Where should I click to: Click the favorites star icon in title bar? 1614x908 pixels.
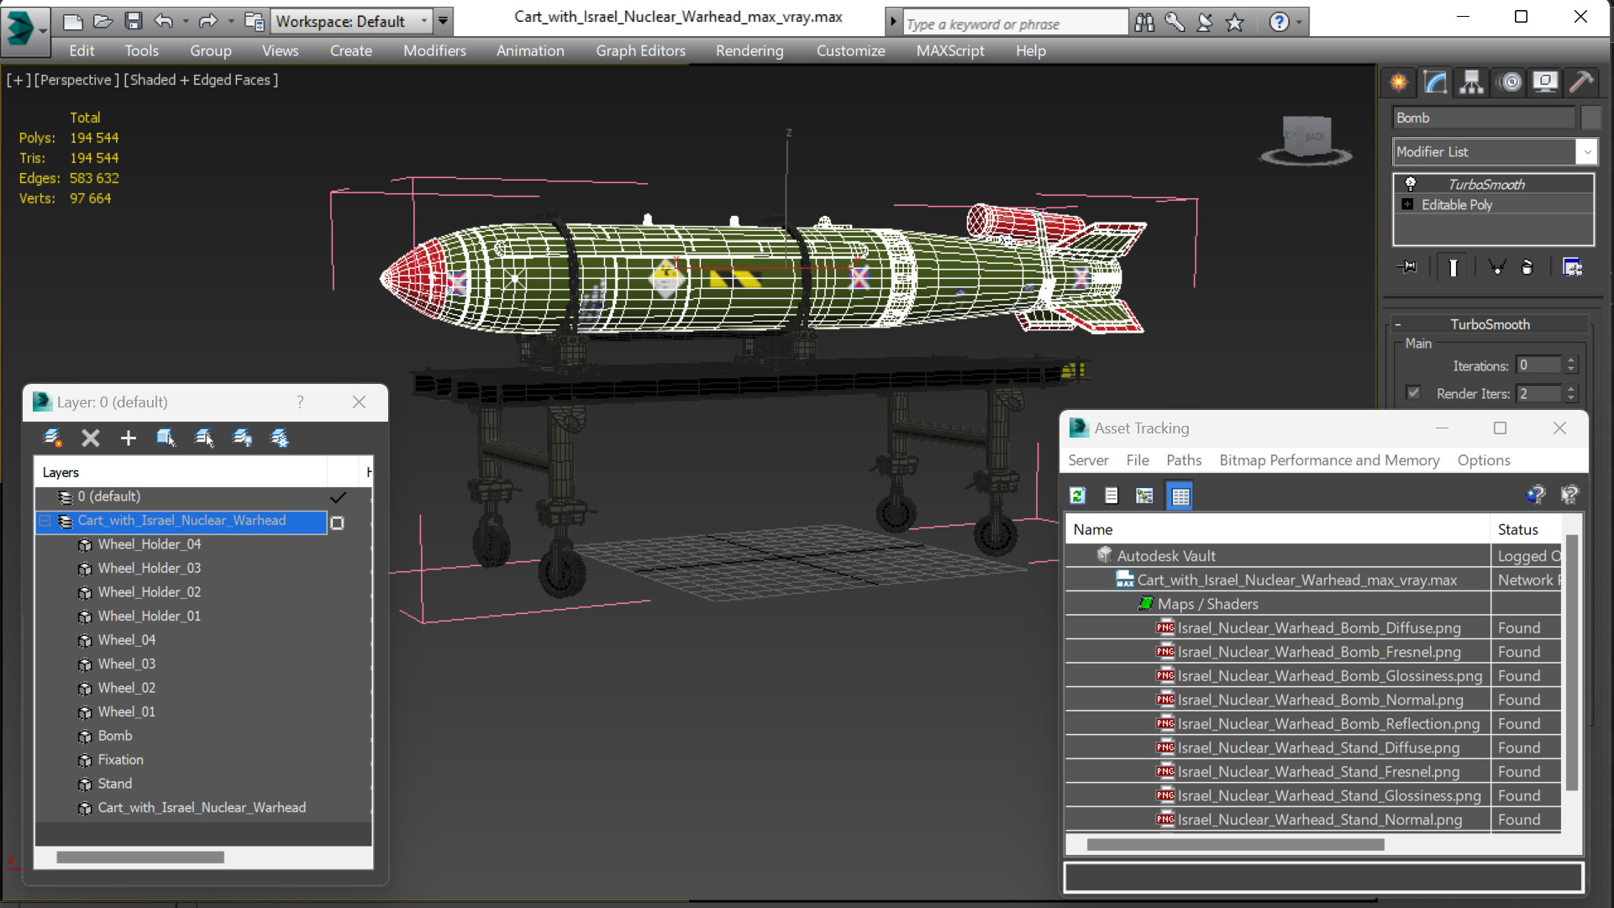point(1234,23)
